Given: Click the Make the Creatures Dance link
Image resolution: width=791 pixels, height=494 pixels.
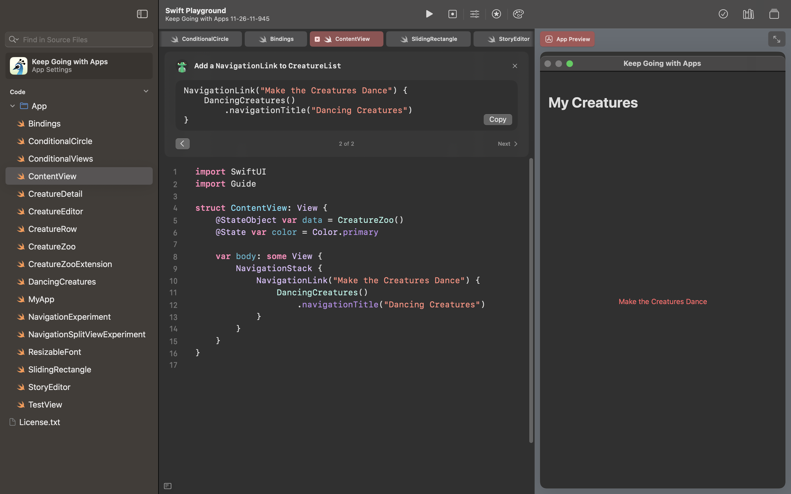Looking at the screenshot, I should point(662,302).
